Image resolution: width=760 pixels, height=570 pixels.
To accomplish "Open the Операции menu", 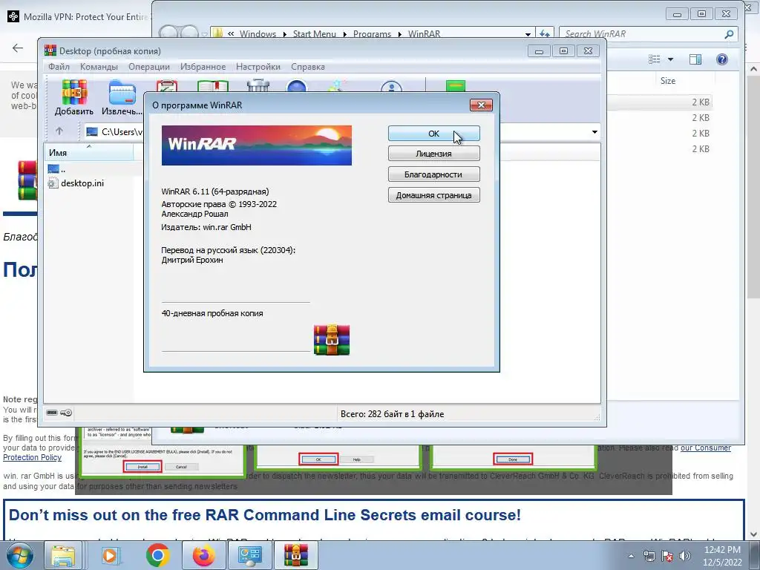I will point(148,67).
